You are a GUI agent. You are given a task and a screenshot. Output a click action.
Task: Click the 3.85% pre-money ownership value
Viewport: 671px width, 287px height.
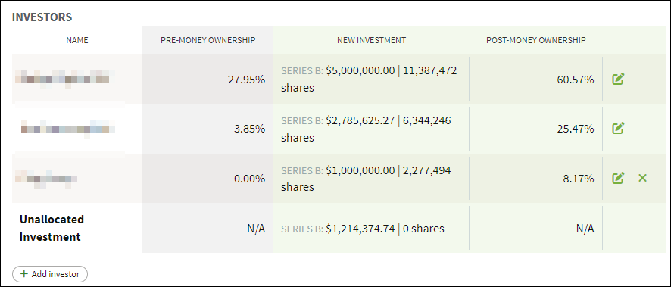click(249, 129)
